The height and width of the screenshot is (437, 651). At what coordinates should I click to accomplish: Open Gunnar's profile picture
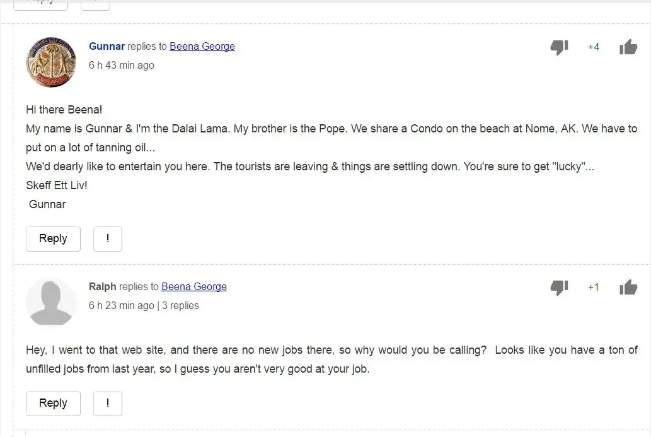51,62
